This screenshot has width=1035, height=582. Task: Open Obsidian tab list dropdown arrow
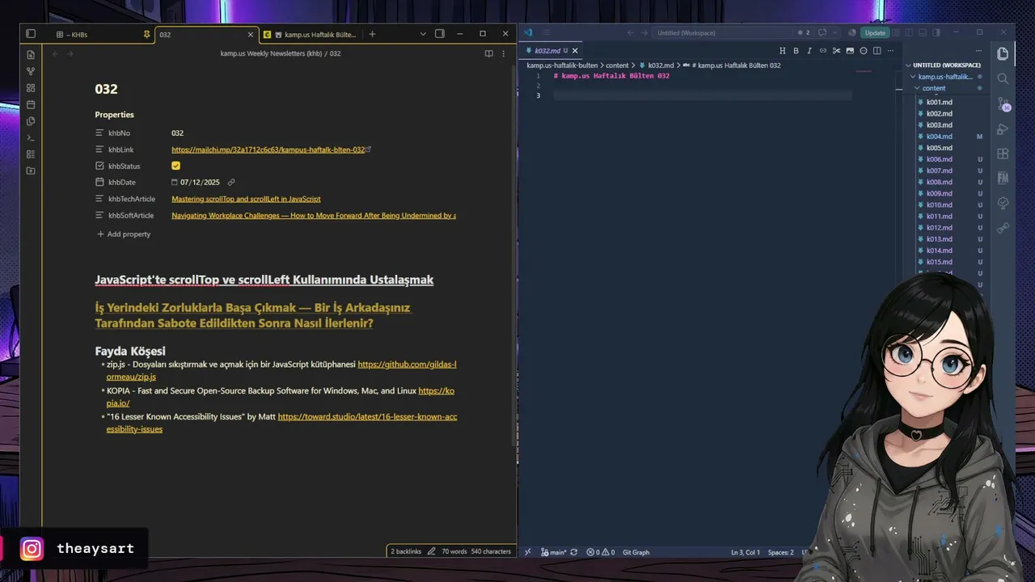pos(423,34)
